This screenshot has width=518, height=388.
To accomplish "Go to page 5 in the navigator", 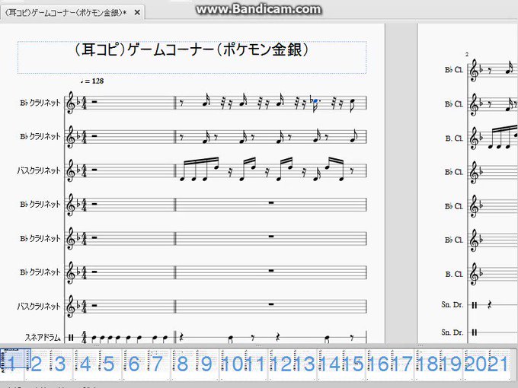I will (x=109, y=364).
